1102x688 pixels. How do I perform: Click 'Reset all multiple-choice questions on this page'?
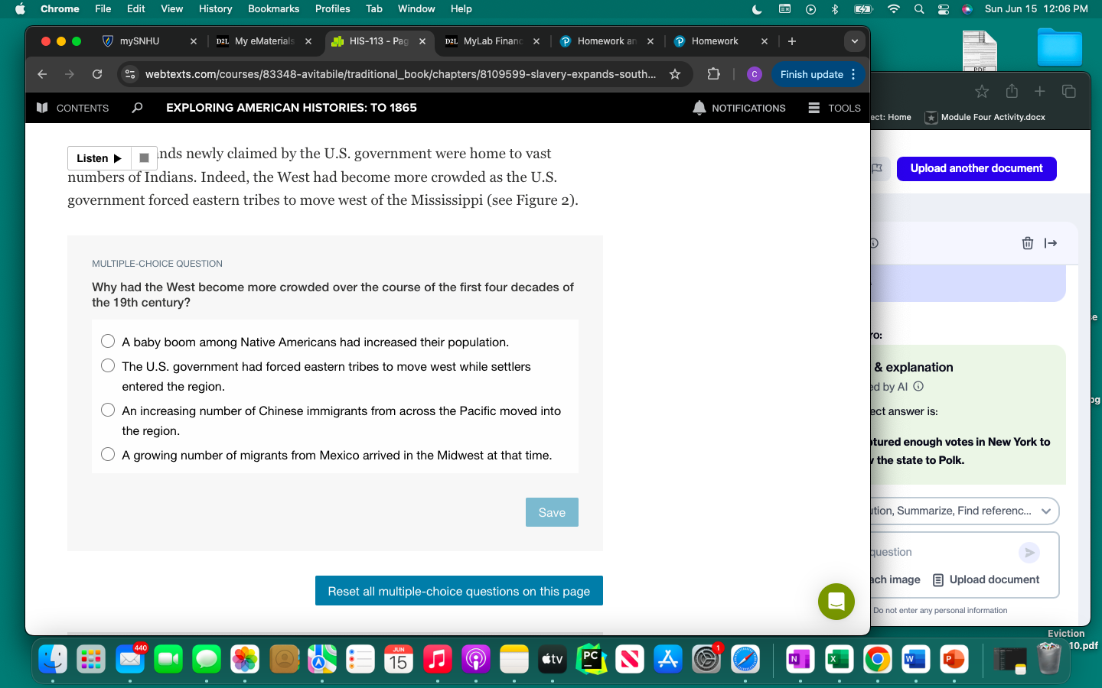tap(458, 590)
